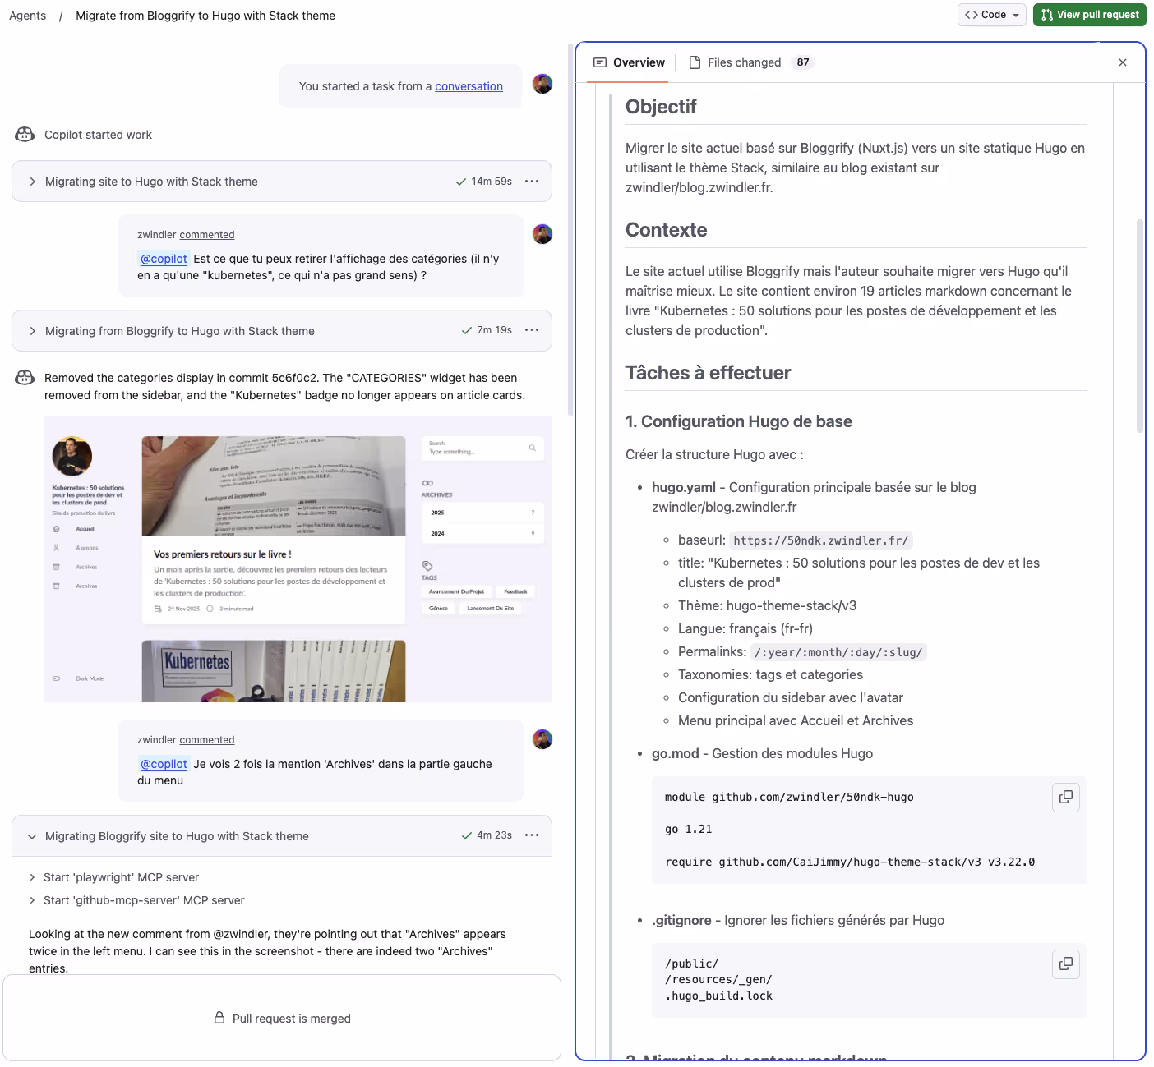Click the '@copilot' mention in zwindler's comment
The image size is (1154, 1067).
163,258
